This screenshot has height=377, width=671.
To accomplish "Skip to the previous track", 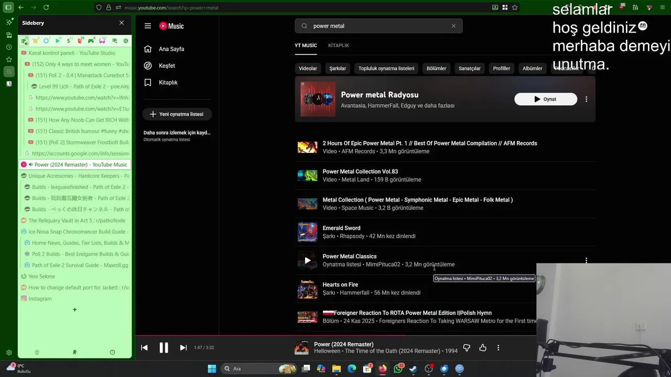I will (x=144, y=348).
